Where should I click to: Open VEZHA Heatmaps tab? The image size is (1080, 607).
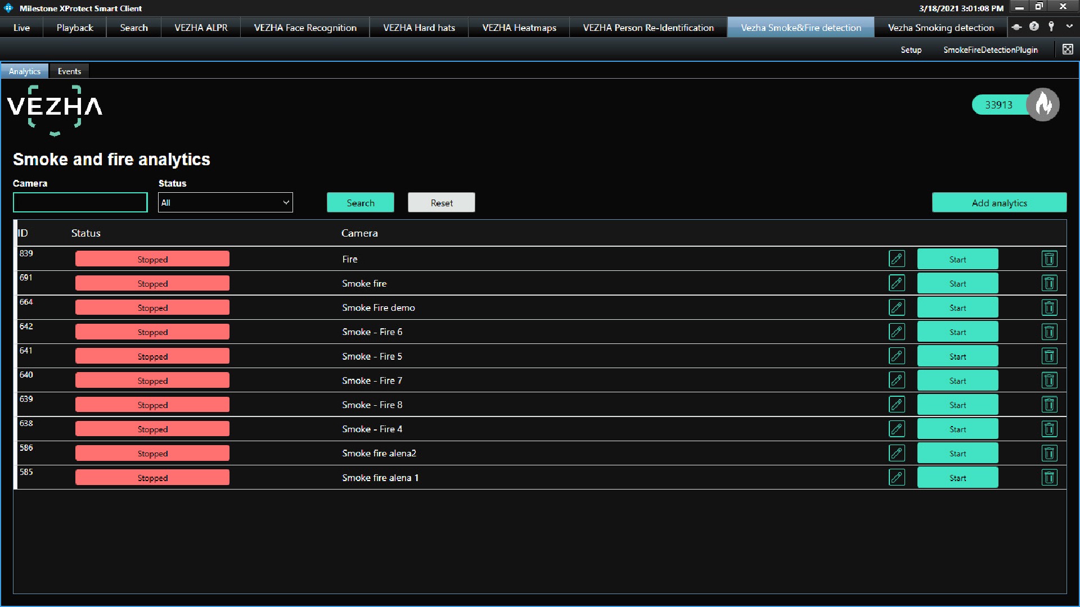[x=519, y=28]
